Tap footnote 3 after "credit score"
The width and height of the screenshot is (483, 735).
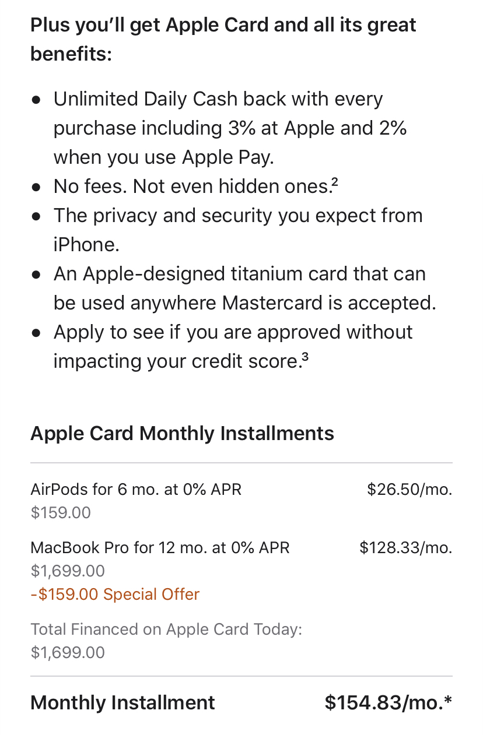304,357
